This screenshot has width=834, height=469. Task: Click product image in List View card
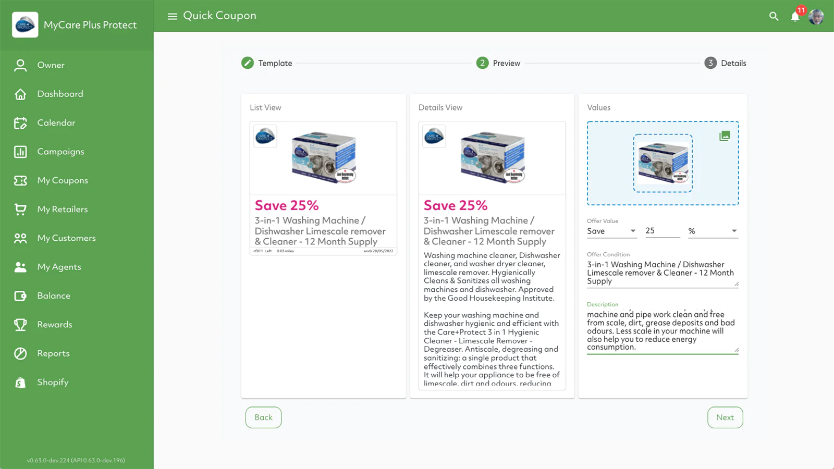(x=324, y=157)
